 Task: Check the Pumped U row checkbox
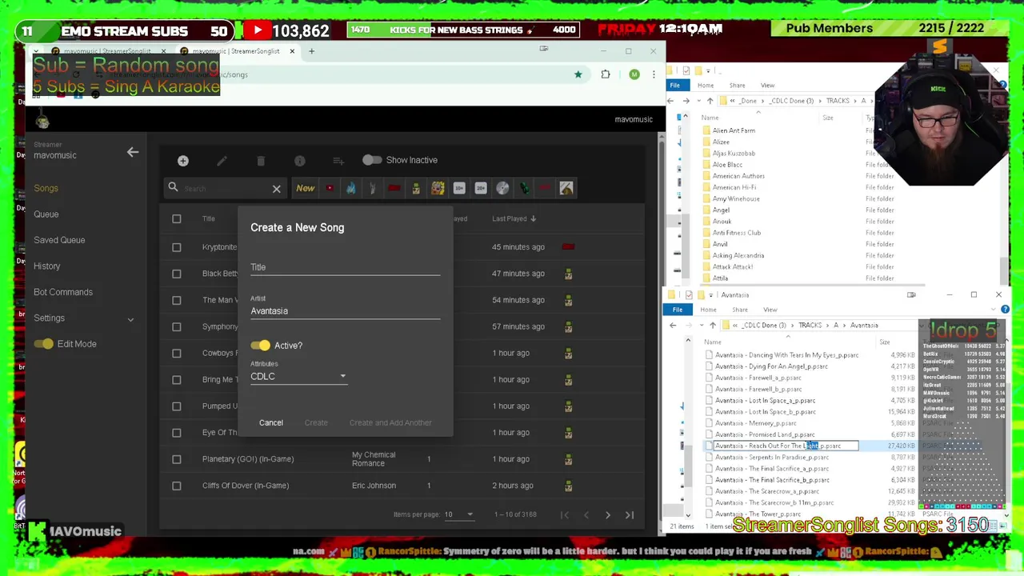pos(177,406)
